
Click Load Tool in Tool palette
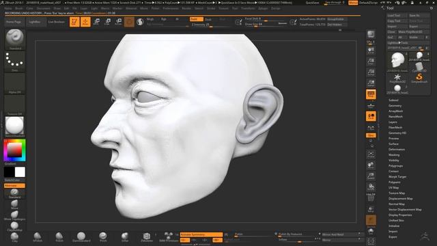(x=397, y=15)
